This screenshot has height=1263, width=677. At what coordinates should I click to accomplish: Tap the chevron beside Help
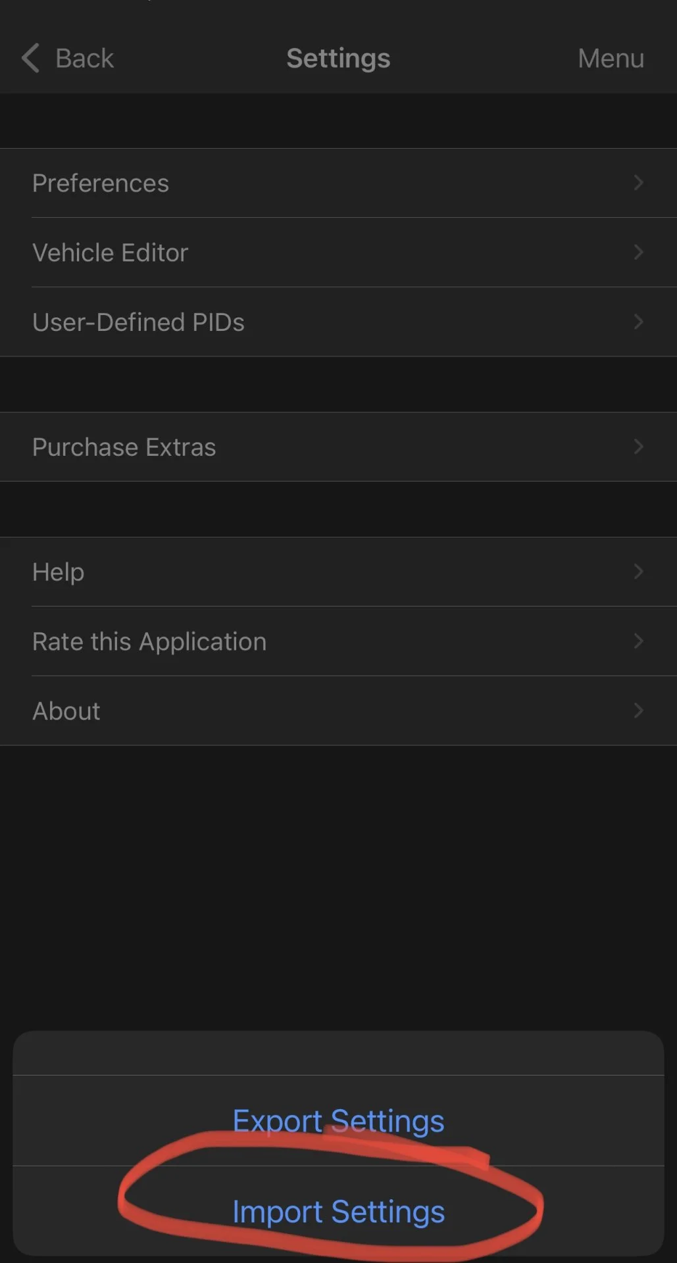(x=638, y=572)
